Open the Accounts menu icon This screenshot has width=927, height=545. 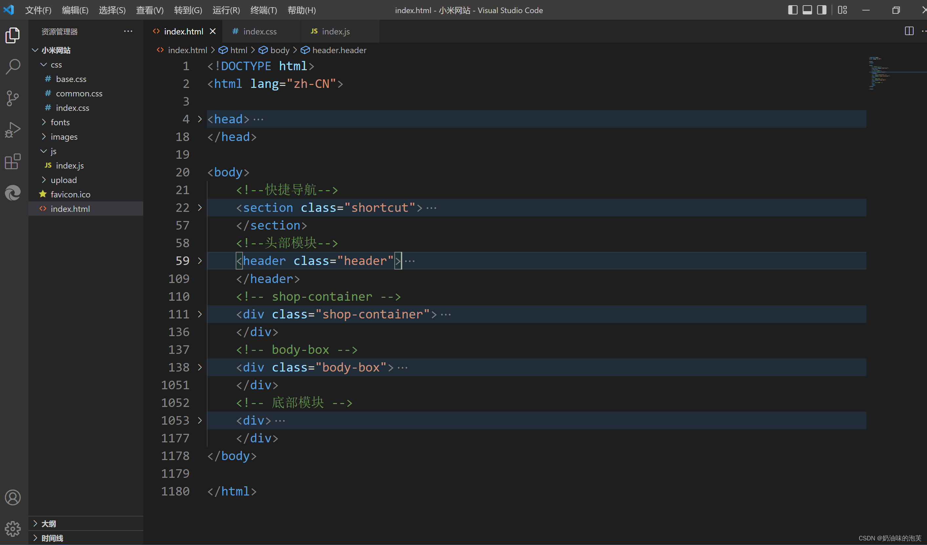point(13,497)
